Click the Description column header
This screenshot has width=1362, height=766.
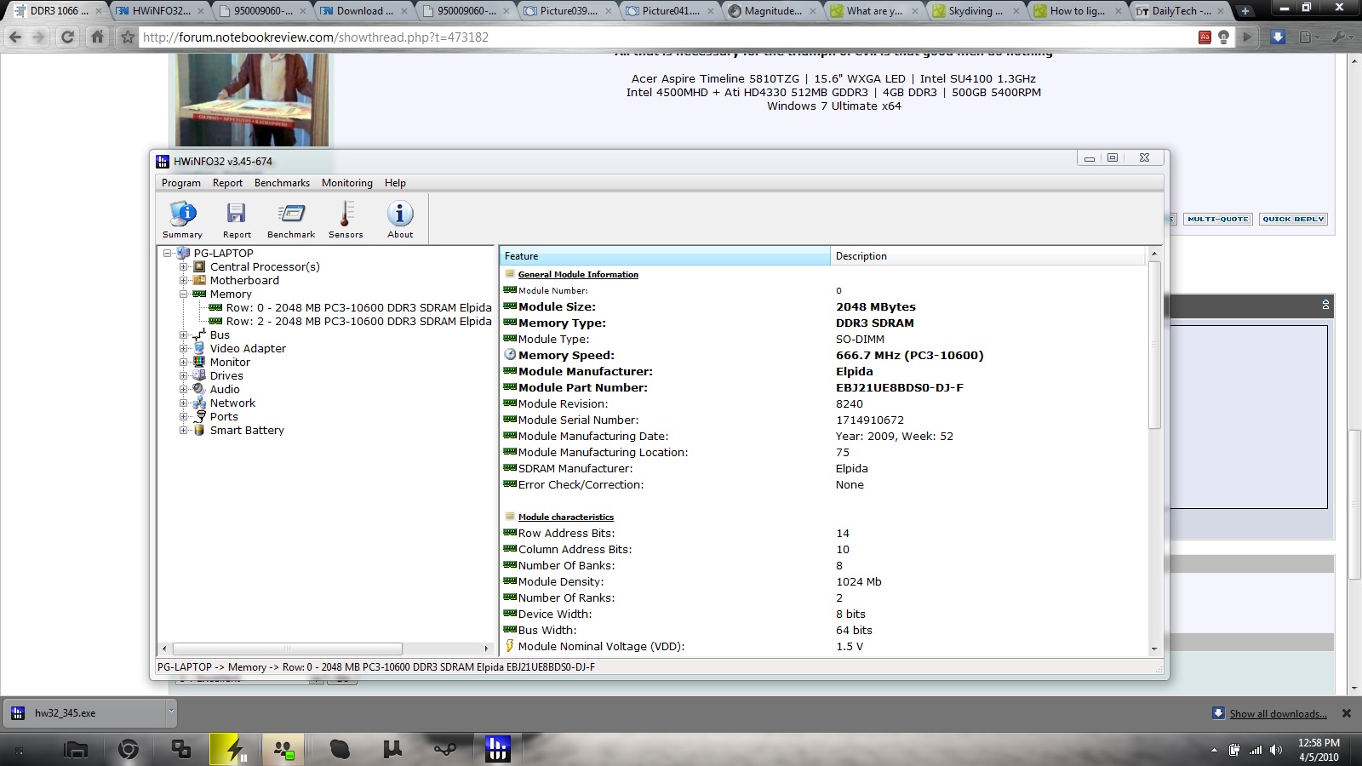(x=988, y=256)
